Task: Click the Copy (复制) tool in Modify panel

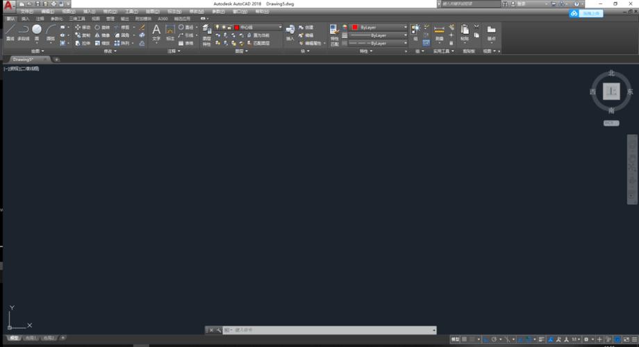Action: [83, 35]
